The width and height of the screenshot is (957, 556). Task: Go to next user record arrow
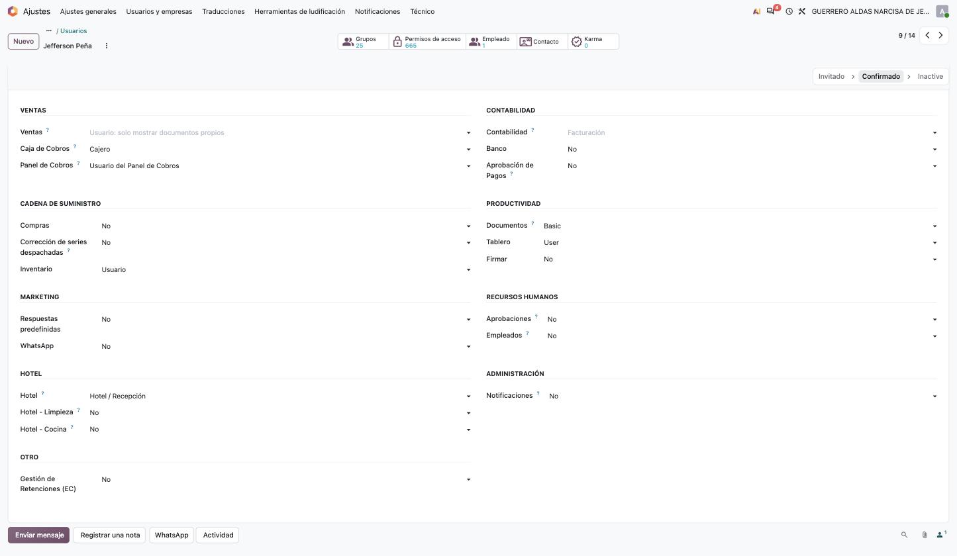click(x=940, y=35)
